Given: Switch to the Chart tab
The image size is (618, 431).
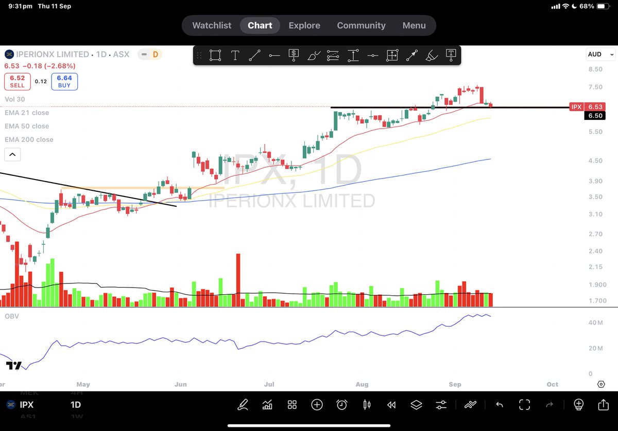Looking at the screenshot, I should click(x=260, y=25).
